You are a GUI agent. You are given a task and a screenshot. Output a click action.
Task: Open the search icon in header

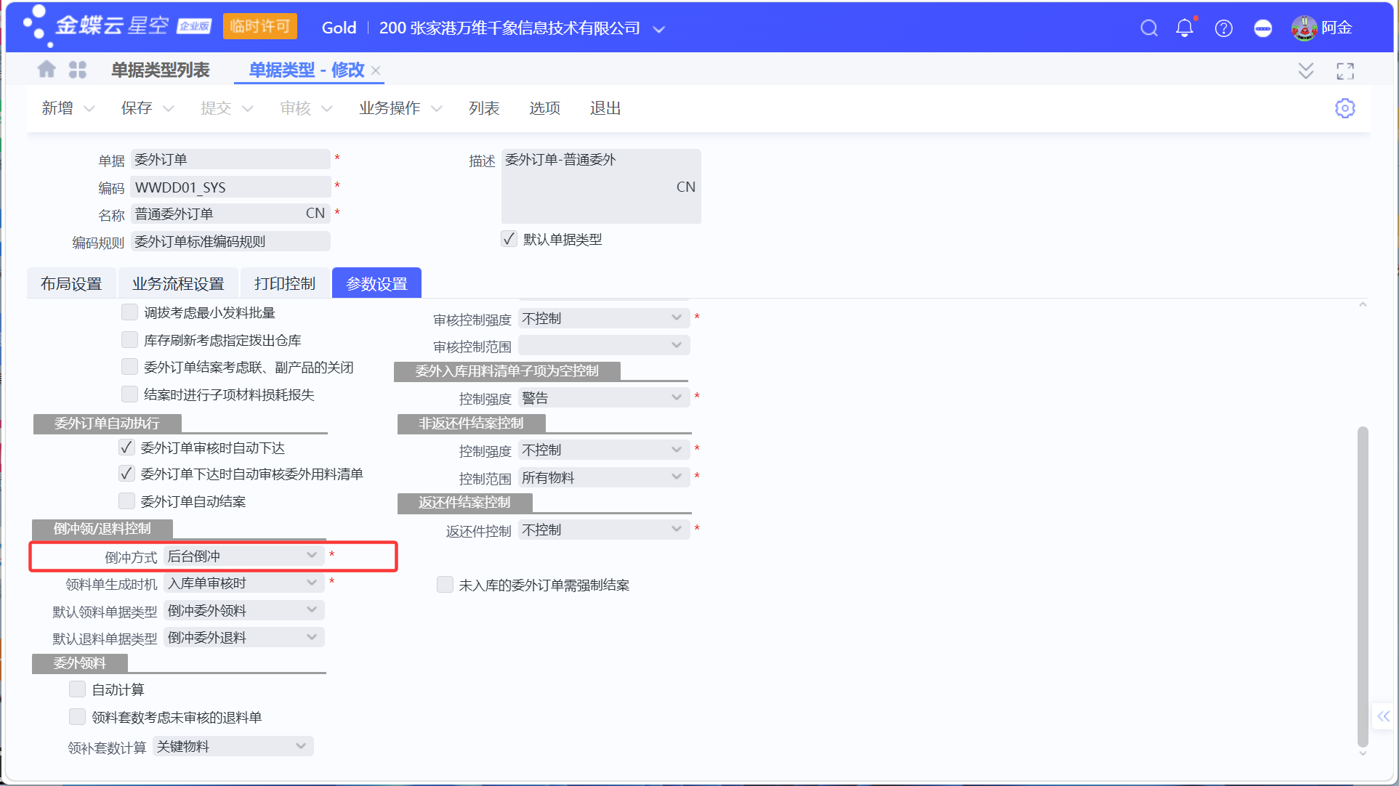[x=1149, y=28]
